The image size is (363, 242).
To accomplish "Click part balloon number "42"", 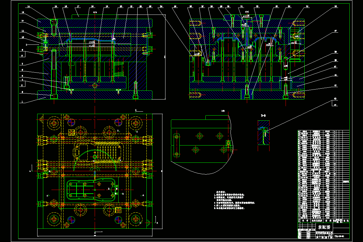I will click(335, 85).
